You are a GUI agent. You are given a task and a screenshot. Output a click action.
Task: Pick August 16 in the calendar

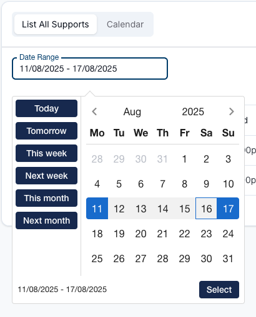pos(206,209)
